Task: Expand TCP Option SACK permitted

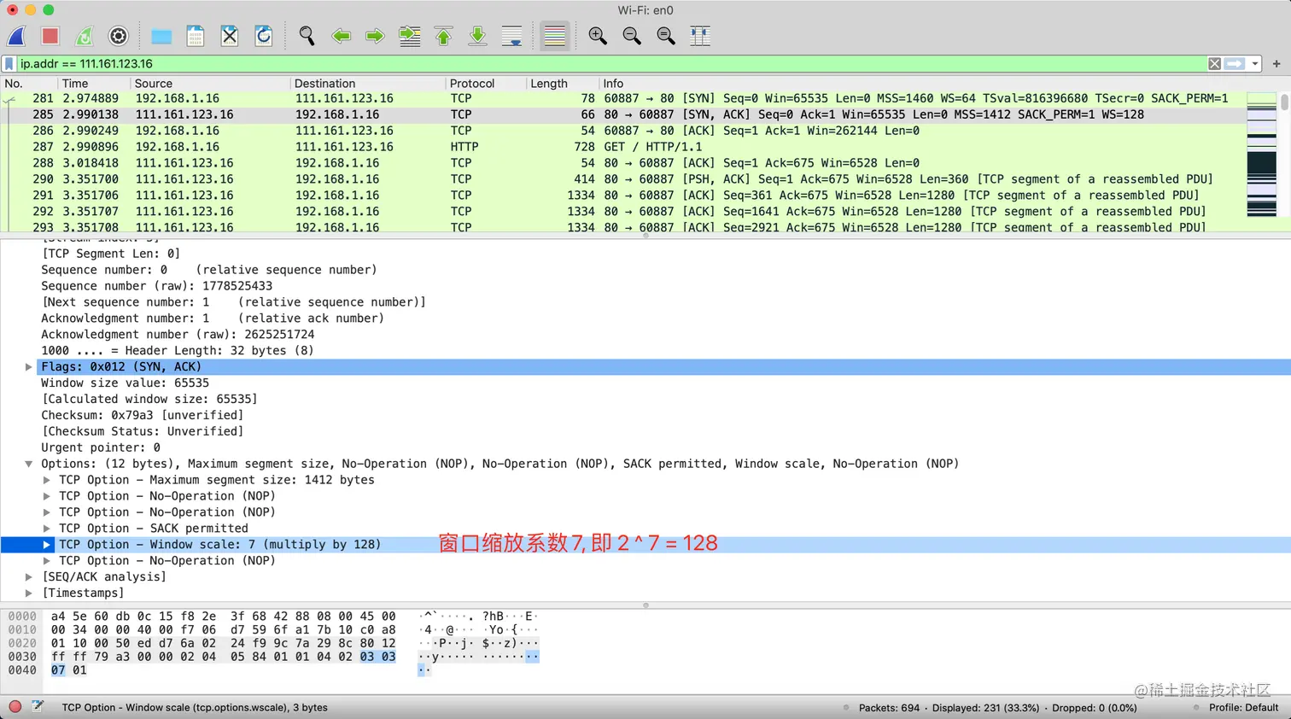Action: coord(47,529)
